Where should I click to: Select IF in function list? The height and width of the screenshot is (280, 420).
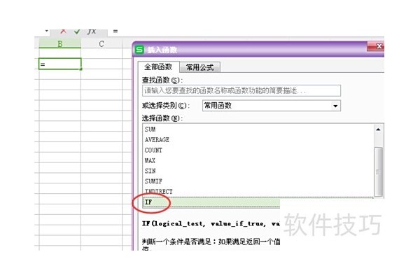[211, 202]
